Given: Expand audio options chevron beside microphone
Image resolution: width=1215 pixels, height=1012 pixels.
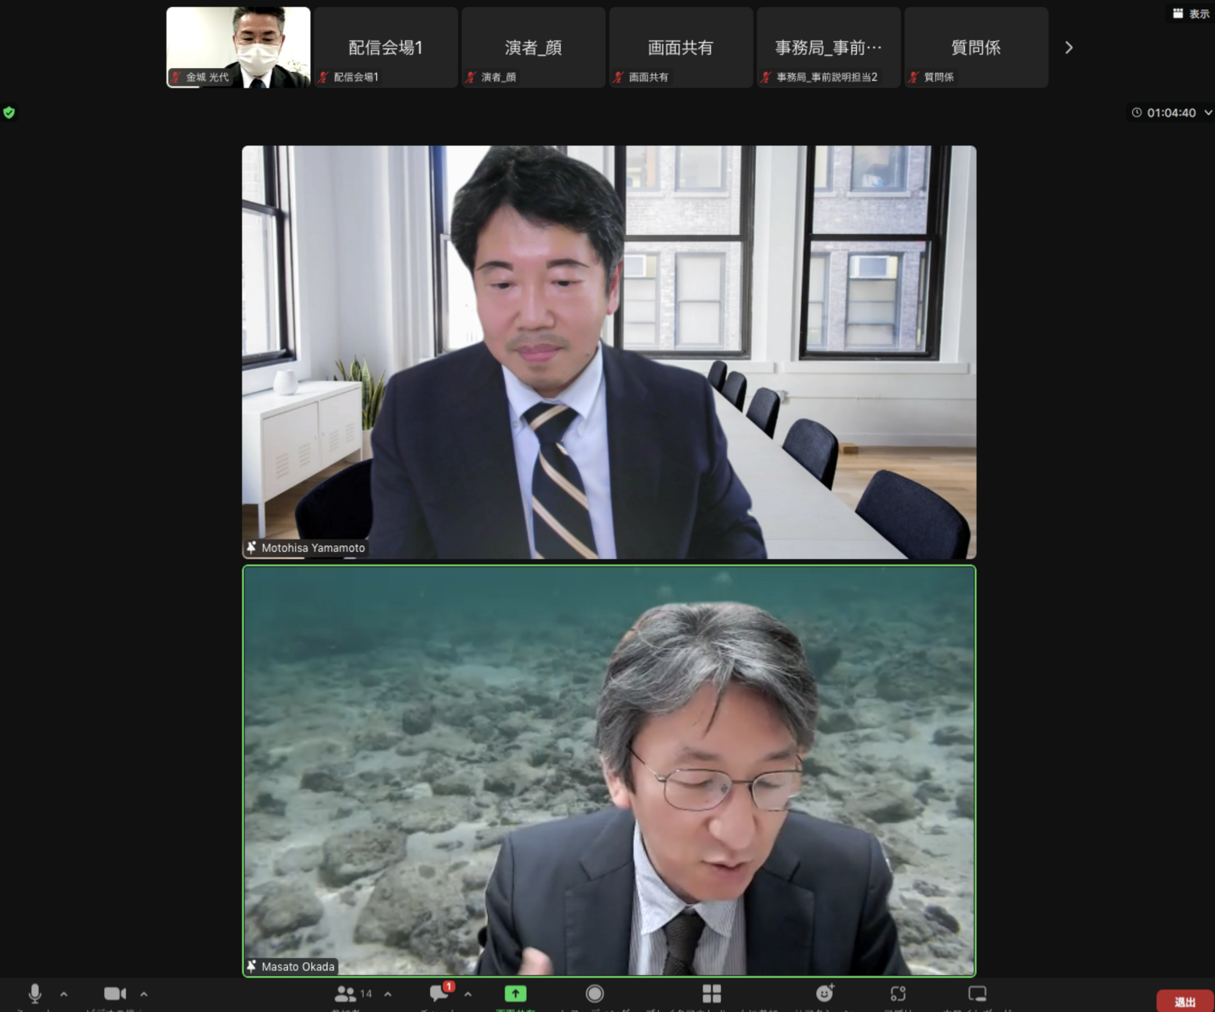Looking at the screenshot, I should (x=64, y=994).
